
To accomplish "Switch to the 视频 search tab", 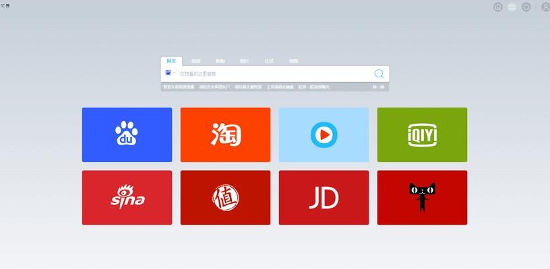I will 195,61.
